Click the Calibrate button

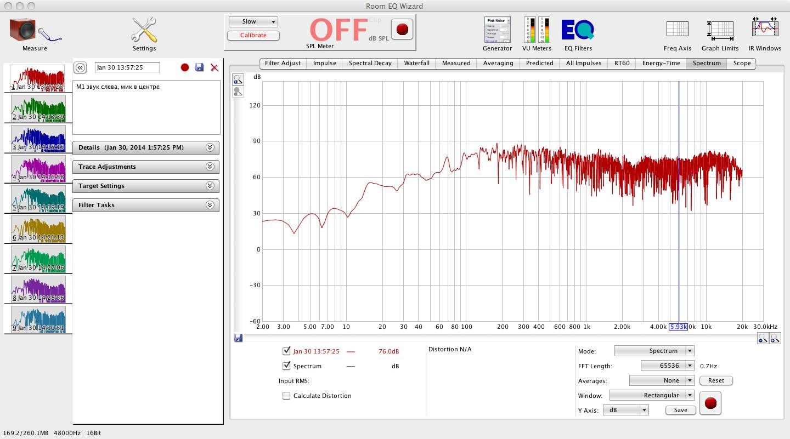pyautogui.click(x=253, y=35)
